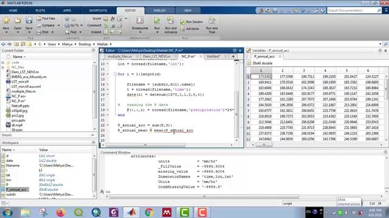This screenshot has width=389, height=218.
Task: Click the Windows Start button
Action: point(8,213)
